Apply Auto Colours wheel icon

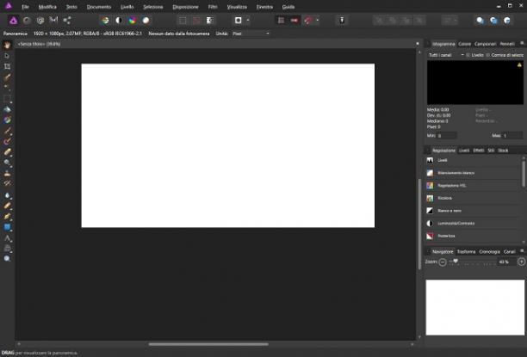point(132,21)
